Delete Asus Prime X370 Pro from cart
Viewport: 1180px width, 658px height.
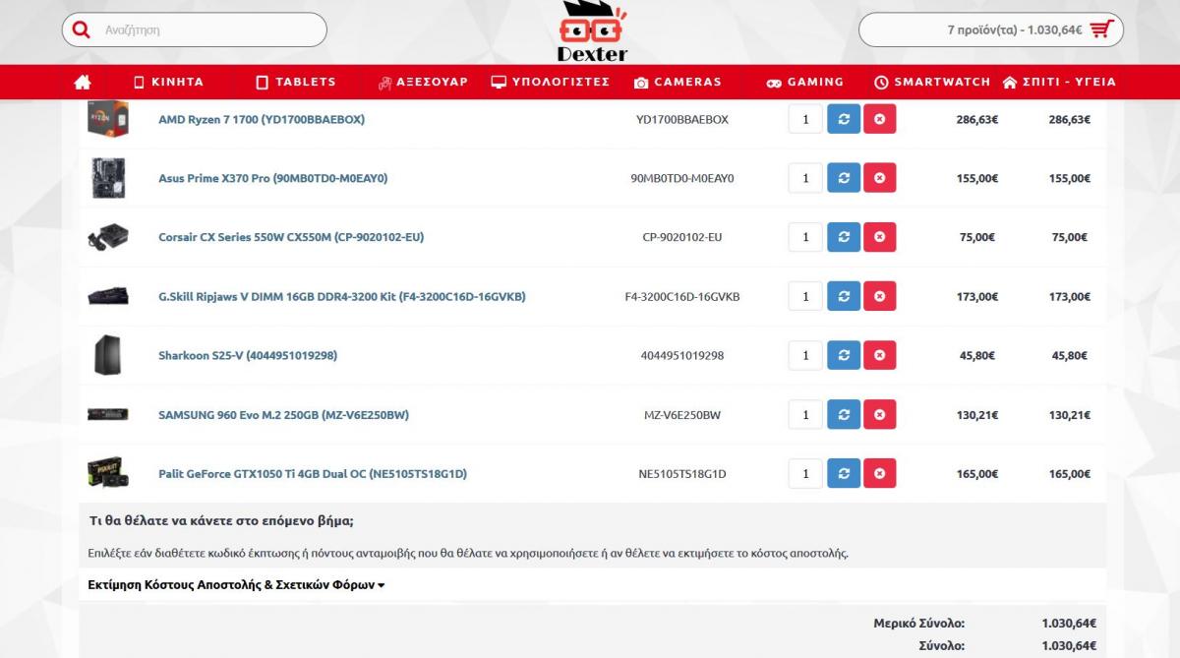(879, 178)
